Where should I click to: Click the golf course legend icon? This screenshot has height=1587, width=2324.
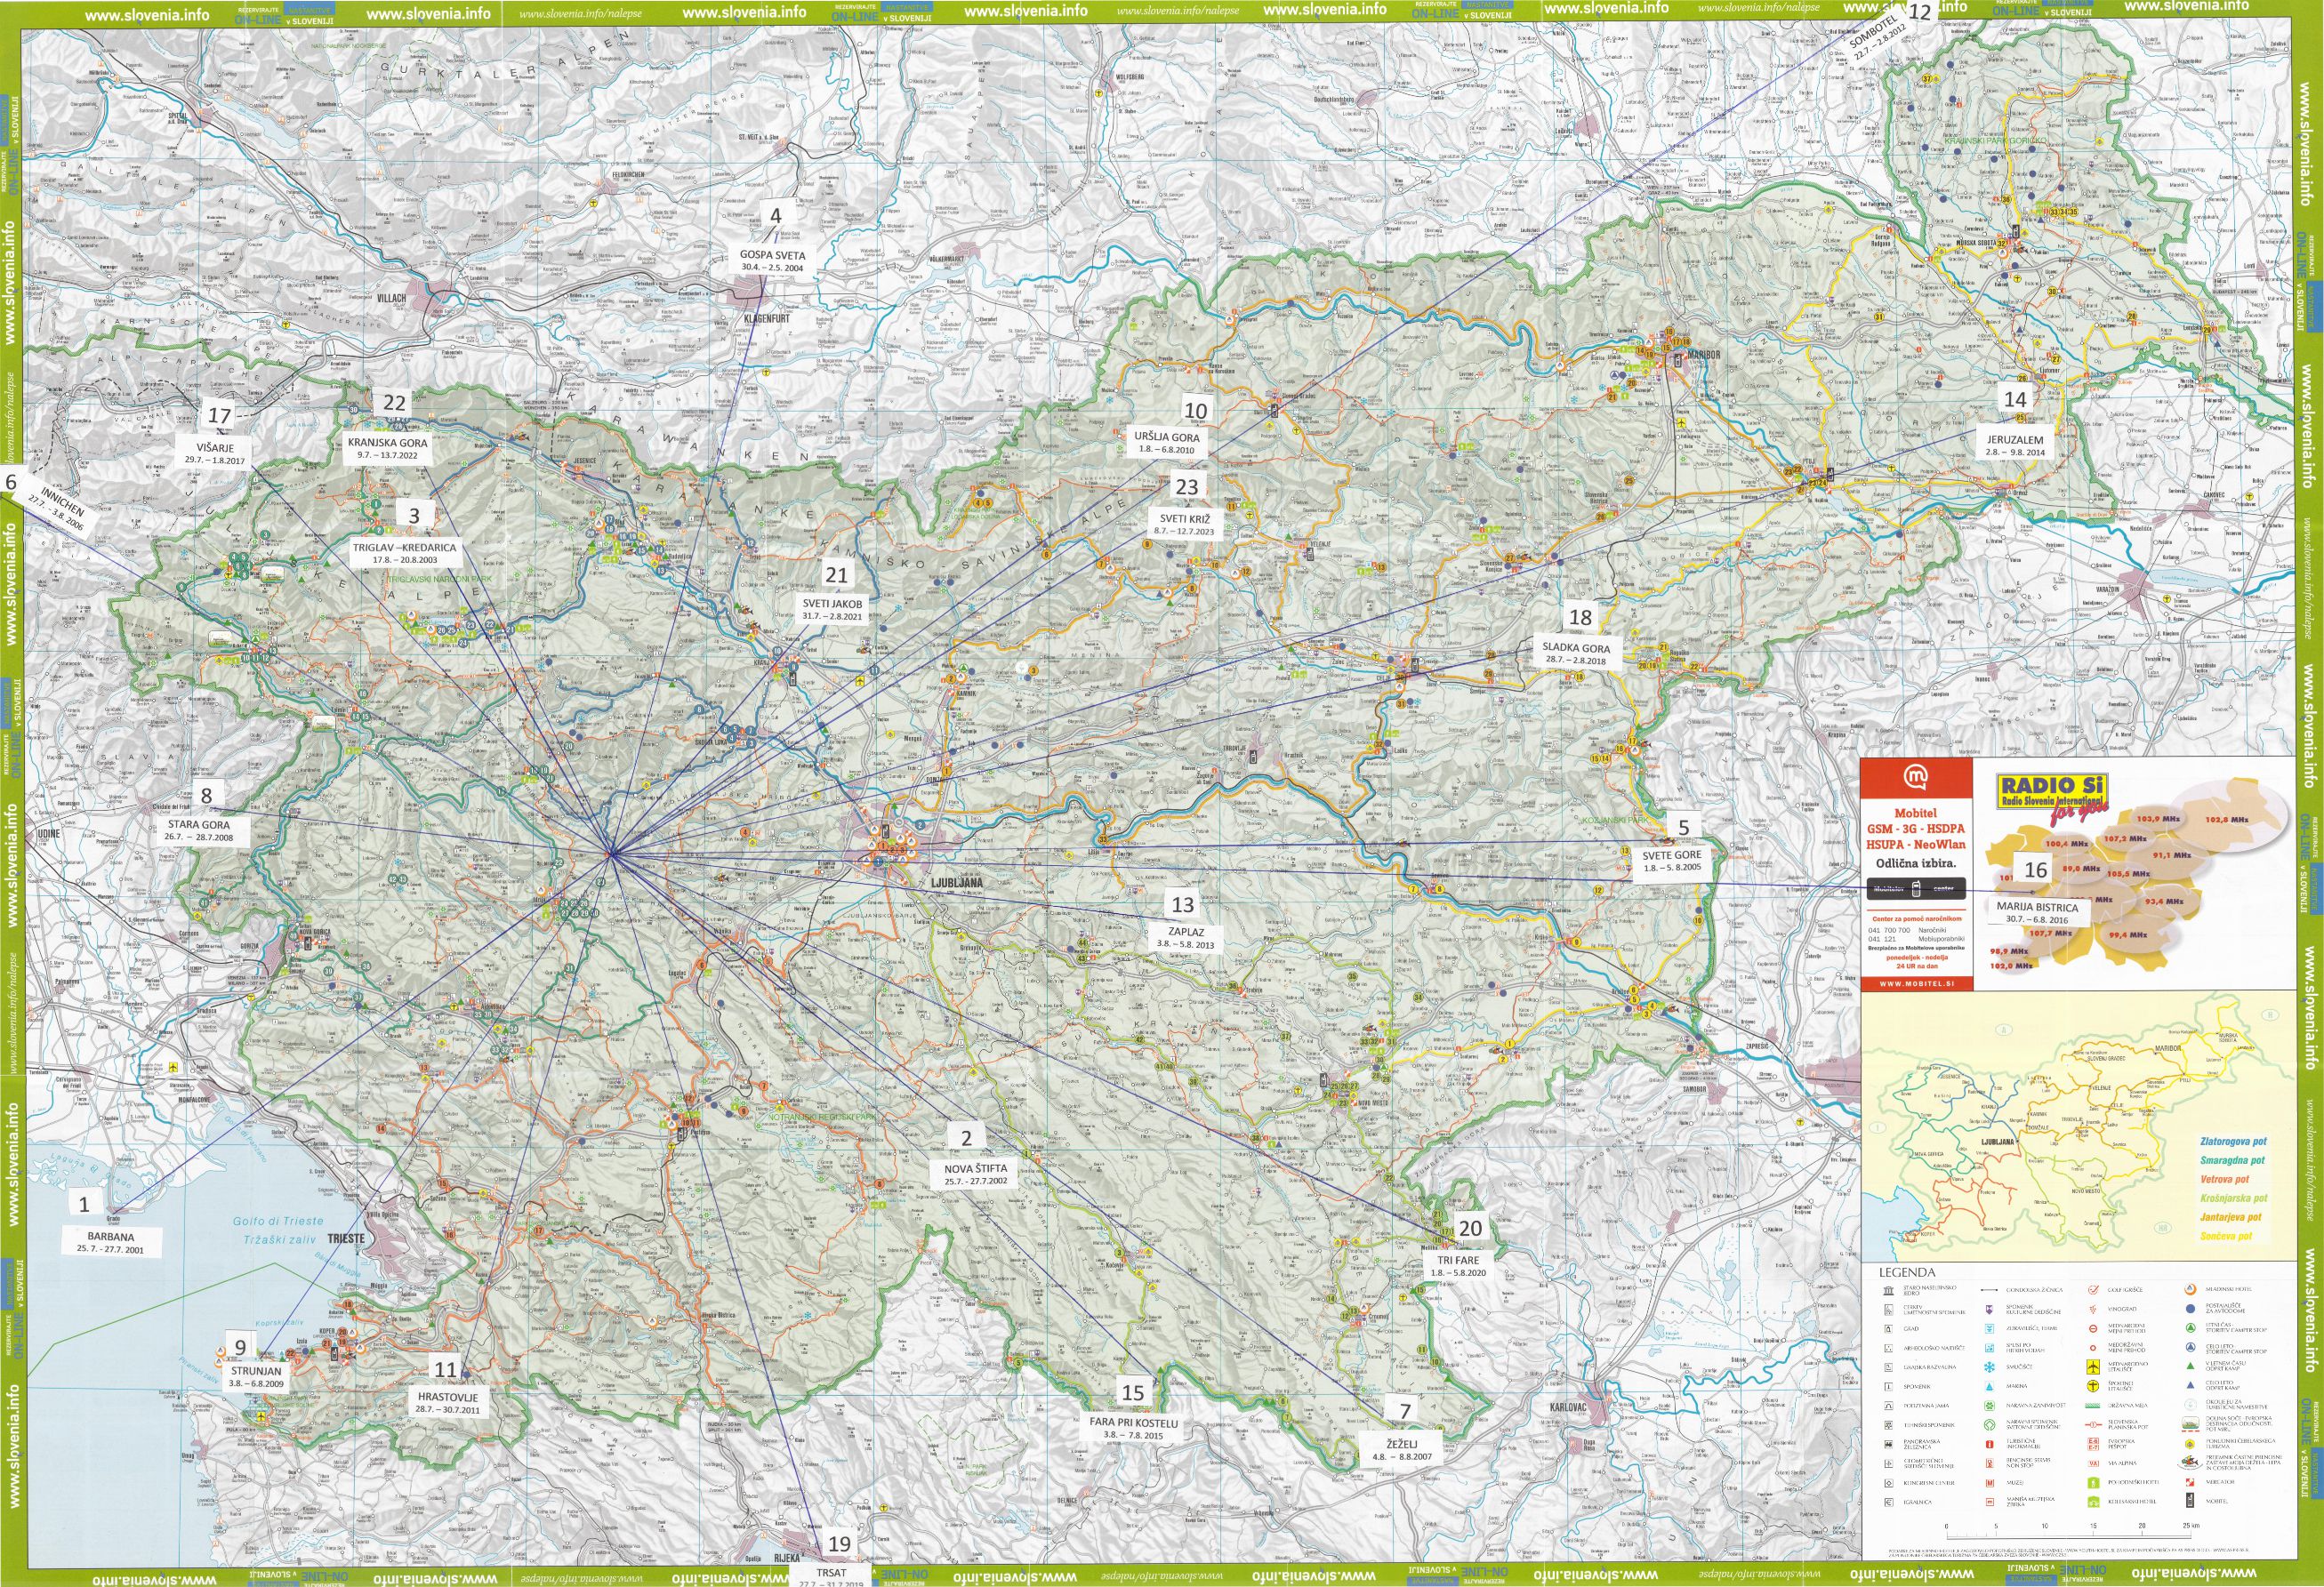[x=2093, y=1290]
